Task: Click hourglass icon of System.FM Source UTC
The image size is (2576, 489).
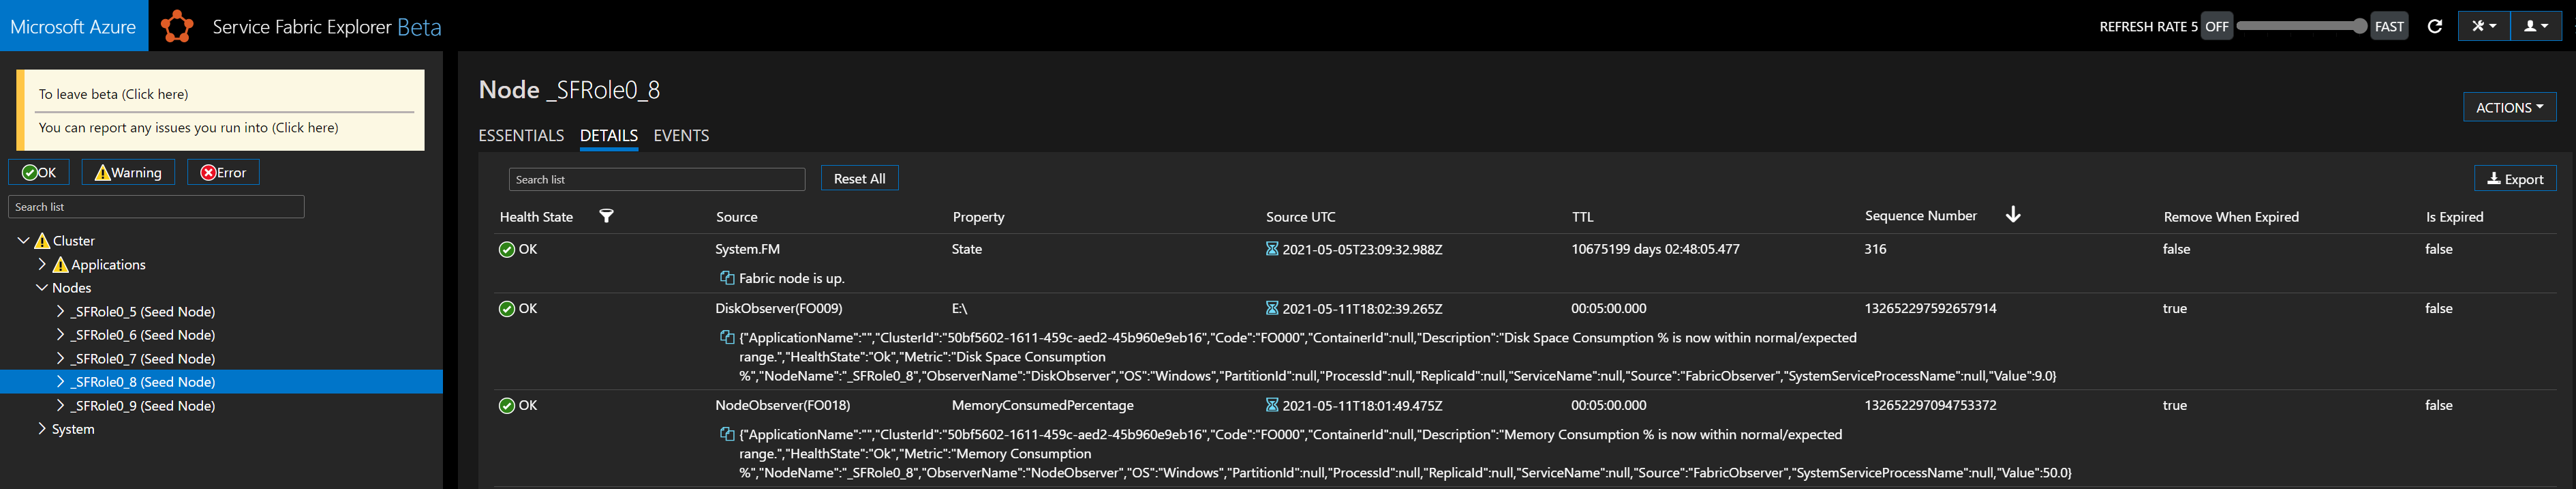Action: (x=1272, y=249)
